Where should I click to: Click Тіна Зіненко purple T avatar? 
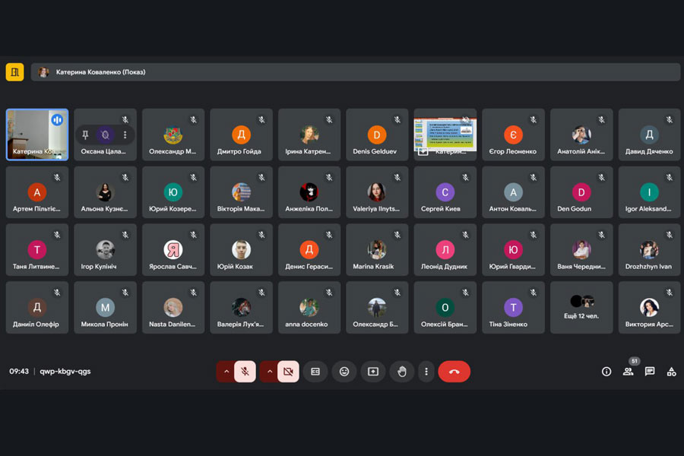click(514, 307)
